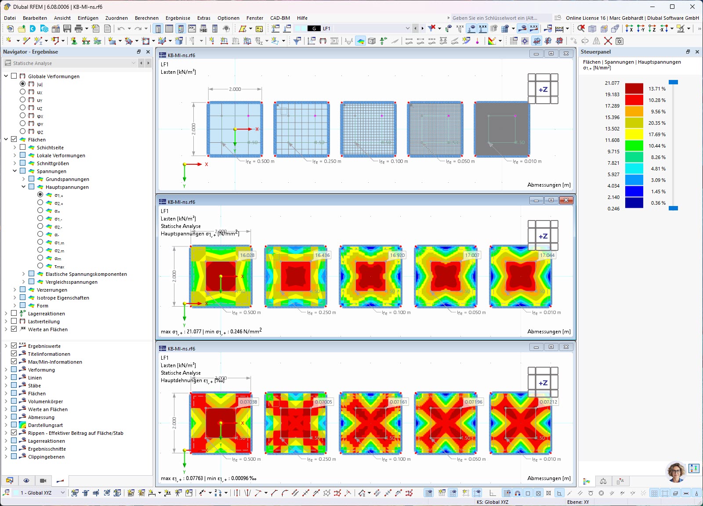This screenshot has height=506, width=703.
Task: Select the σ2,+ principal stress radio button
Action: tap(40, 202)
